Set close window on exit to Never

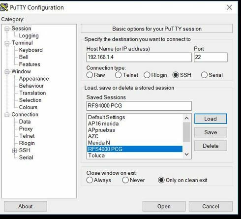[133, 180]
